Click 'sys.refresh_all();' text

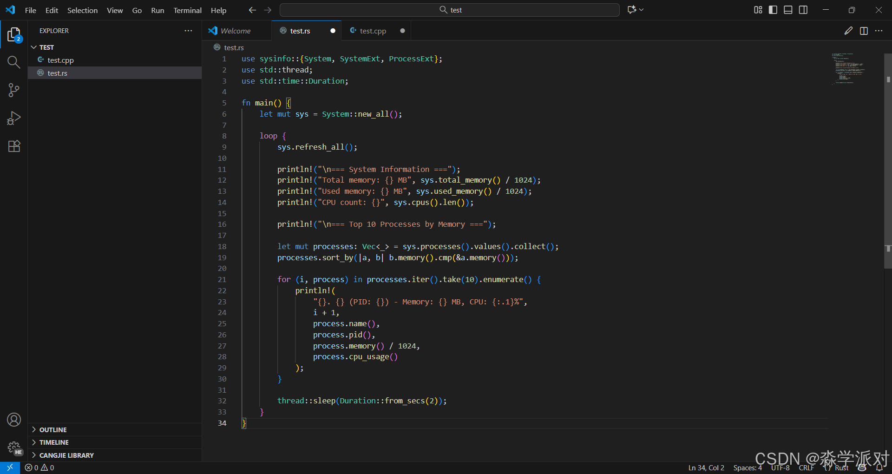click(317, 147)
